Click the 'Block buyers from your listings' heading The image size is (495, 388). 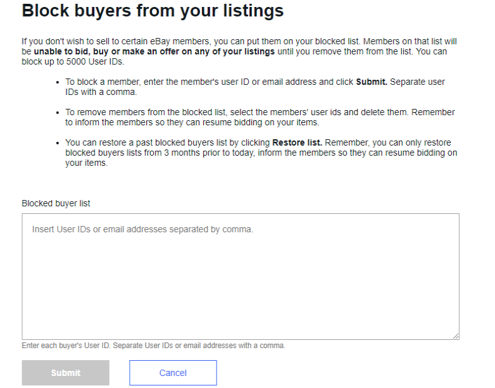click(x=153, y=11)
